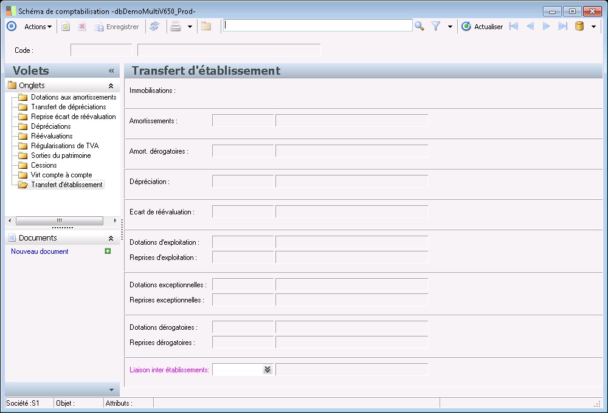Go to previous record arrow
Viewport: 608px width, 413px height.
pyautogui.click(x=530, y=26)
